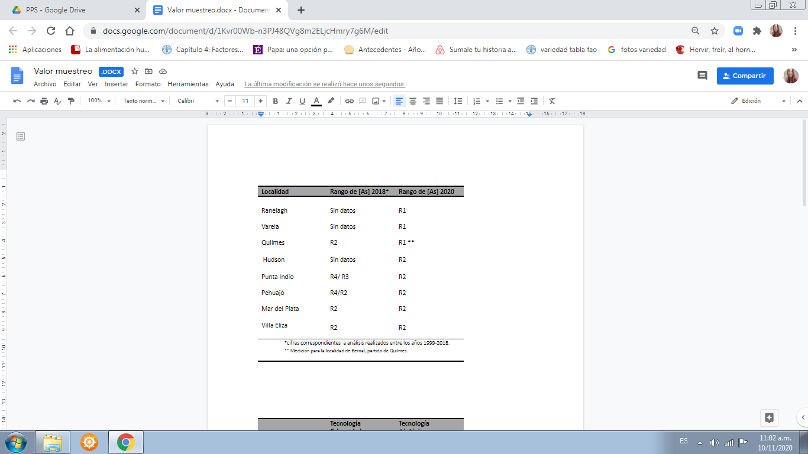Click the Clear formatting icon

point(552,101)
